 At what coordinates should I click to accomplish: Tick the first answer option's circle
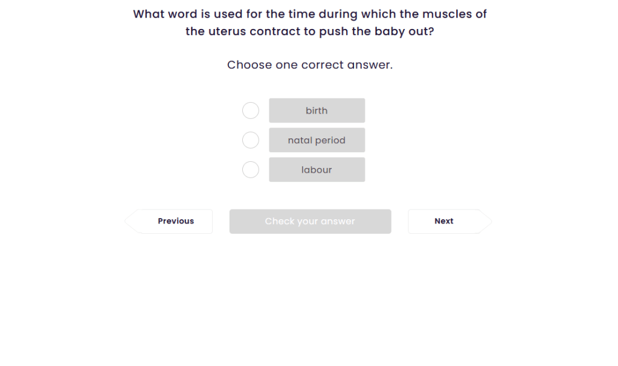click(251, 111)
